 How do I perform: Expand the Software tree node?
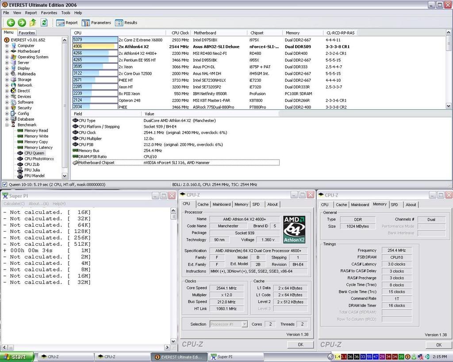pyautogui.click(x=7, y=102)
